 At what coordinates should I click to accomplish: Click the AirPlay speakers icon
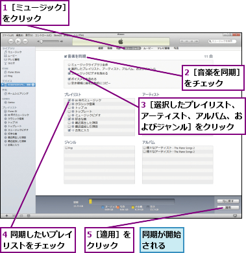coord(235,215)
